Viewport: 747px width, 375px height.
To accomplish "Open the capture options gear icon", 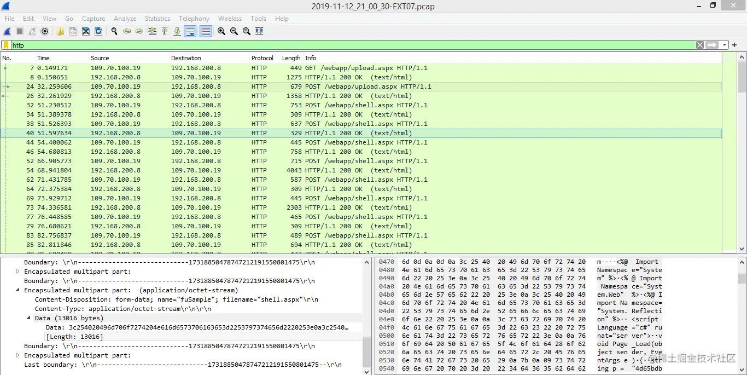I will [x=45, y=31].
